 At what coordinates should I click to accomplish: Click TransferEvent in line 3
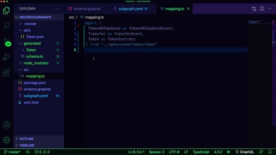128,34
